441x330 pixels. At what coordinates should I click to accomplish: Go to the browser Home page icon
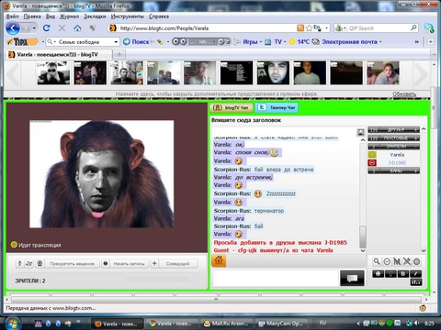pos(77,28)
